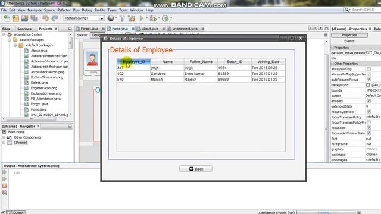Click the green Run Project icon
Screen dimensions: 381x214
pyautogui.click(x=142, y=18)
